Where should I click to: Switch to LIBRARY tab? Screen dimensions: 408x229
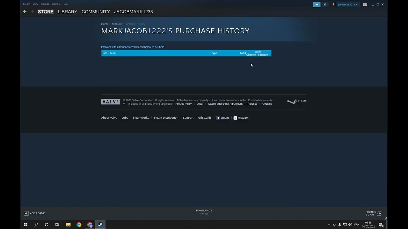coord(68,12)
